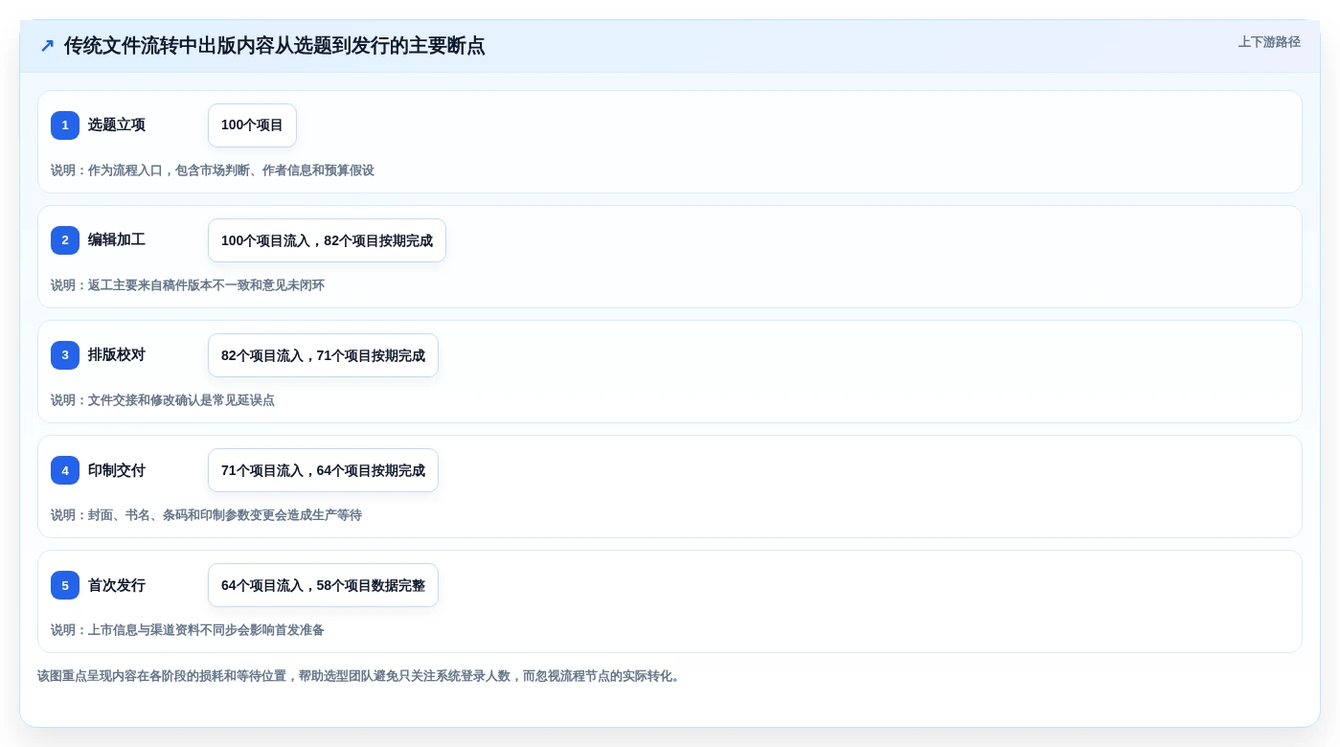Click the 印制交付 stage name
The height and width of the screenshot is (747, 1340).
117,469
